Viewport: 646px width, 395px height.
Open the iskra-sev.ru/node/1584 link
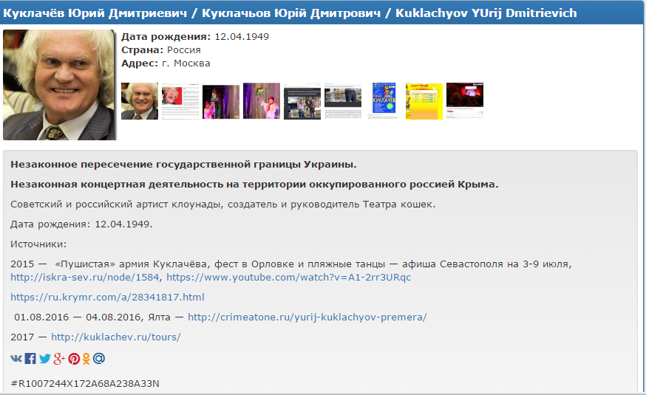tap(85, 278)
